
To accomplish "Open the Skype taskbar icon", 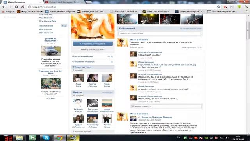I will point(46,138).
